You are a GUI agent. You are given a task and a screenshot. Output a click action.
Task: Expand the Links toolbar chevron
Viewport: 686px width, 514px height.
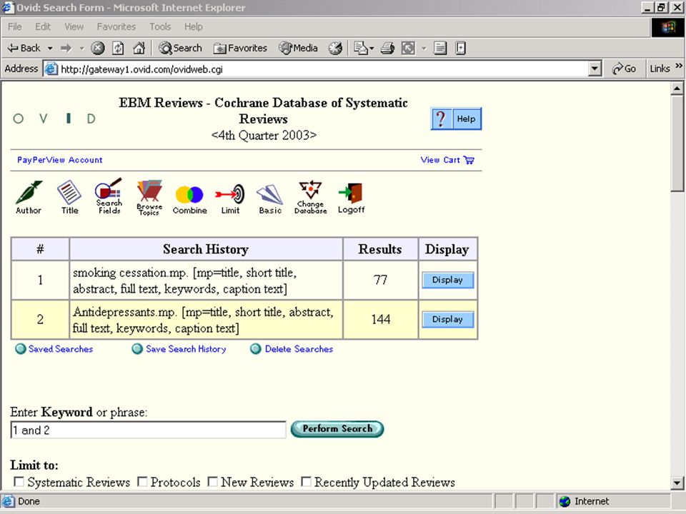pos(679,66)
